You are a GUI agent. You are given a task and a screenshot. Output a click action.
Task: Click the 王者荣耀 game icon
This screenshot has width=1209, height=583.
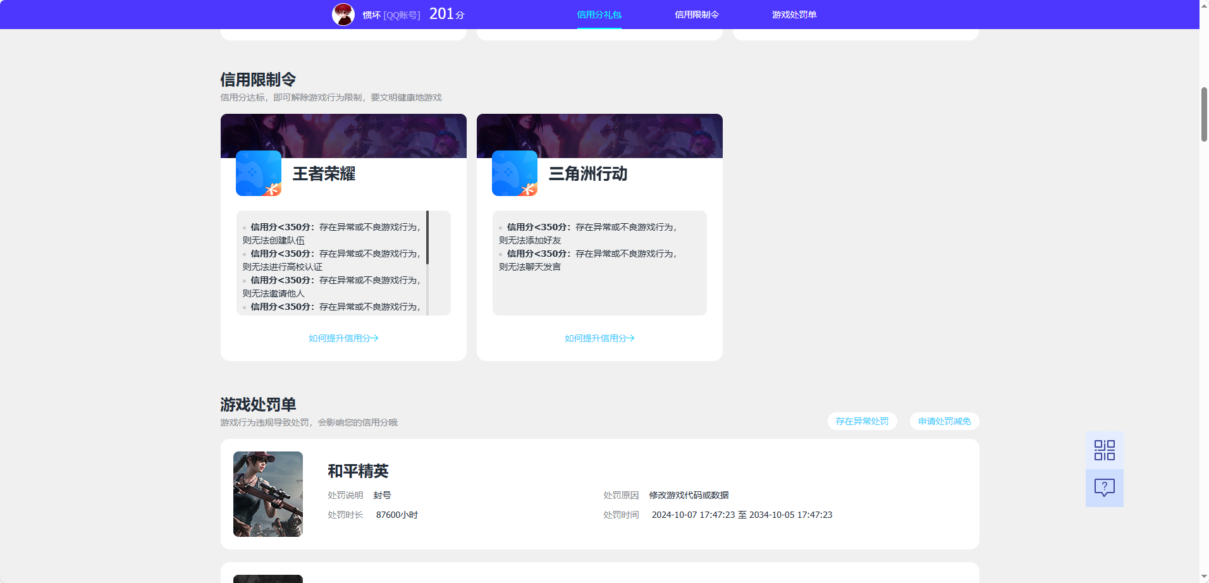(259, 173)
